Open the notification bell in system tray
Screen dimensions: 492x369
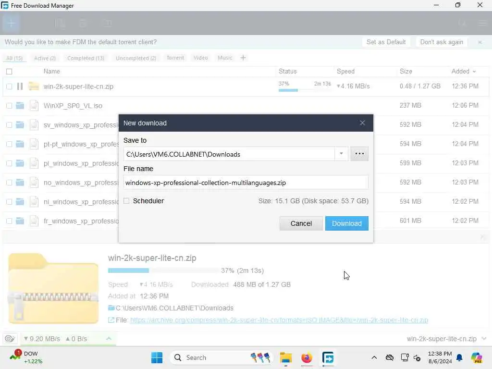(x=459, y=357)
